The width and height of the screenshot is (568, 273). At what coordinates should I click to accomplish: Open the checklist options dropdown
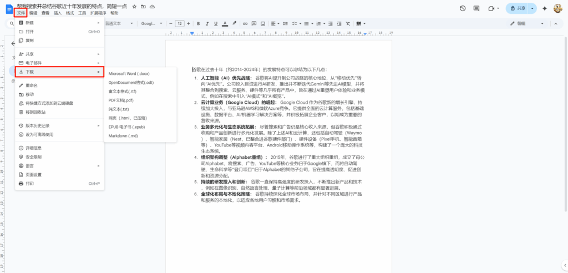click(x=301, y=23)
